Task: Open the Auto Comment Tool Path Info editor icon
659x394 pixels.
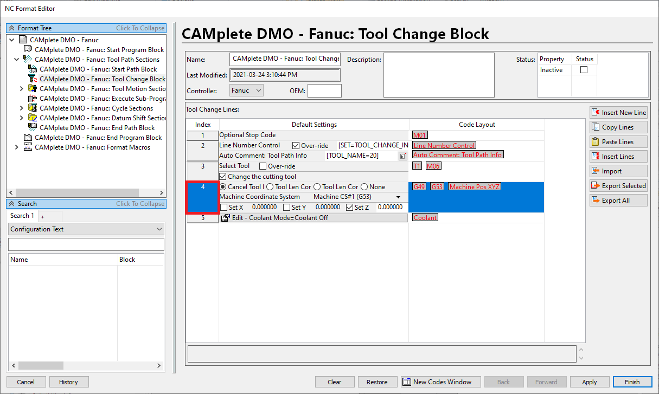Action: click(402, 156)
